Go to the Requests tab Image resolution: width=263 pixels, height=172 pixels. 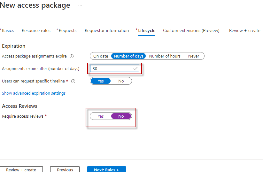click(x=67, y=31)
